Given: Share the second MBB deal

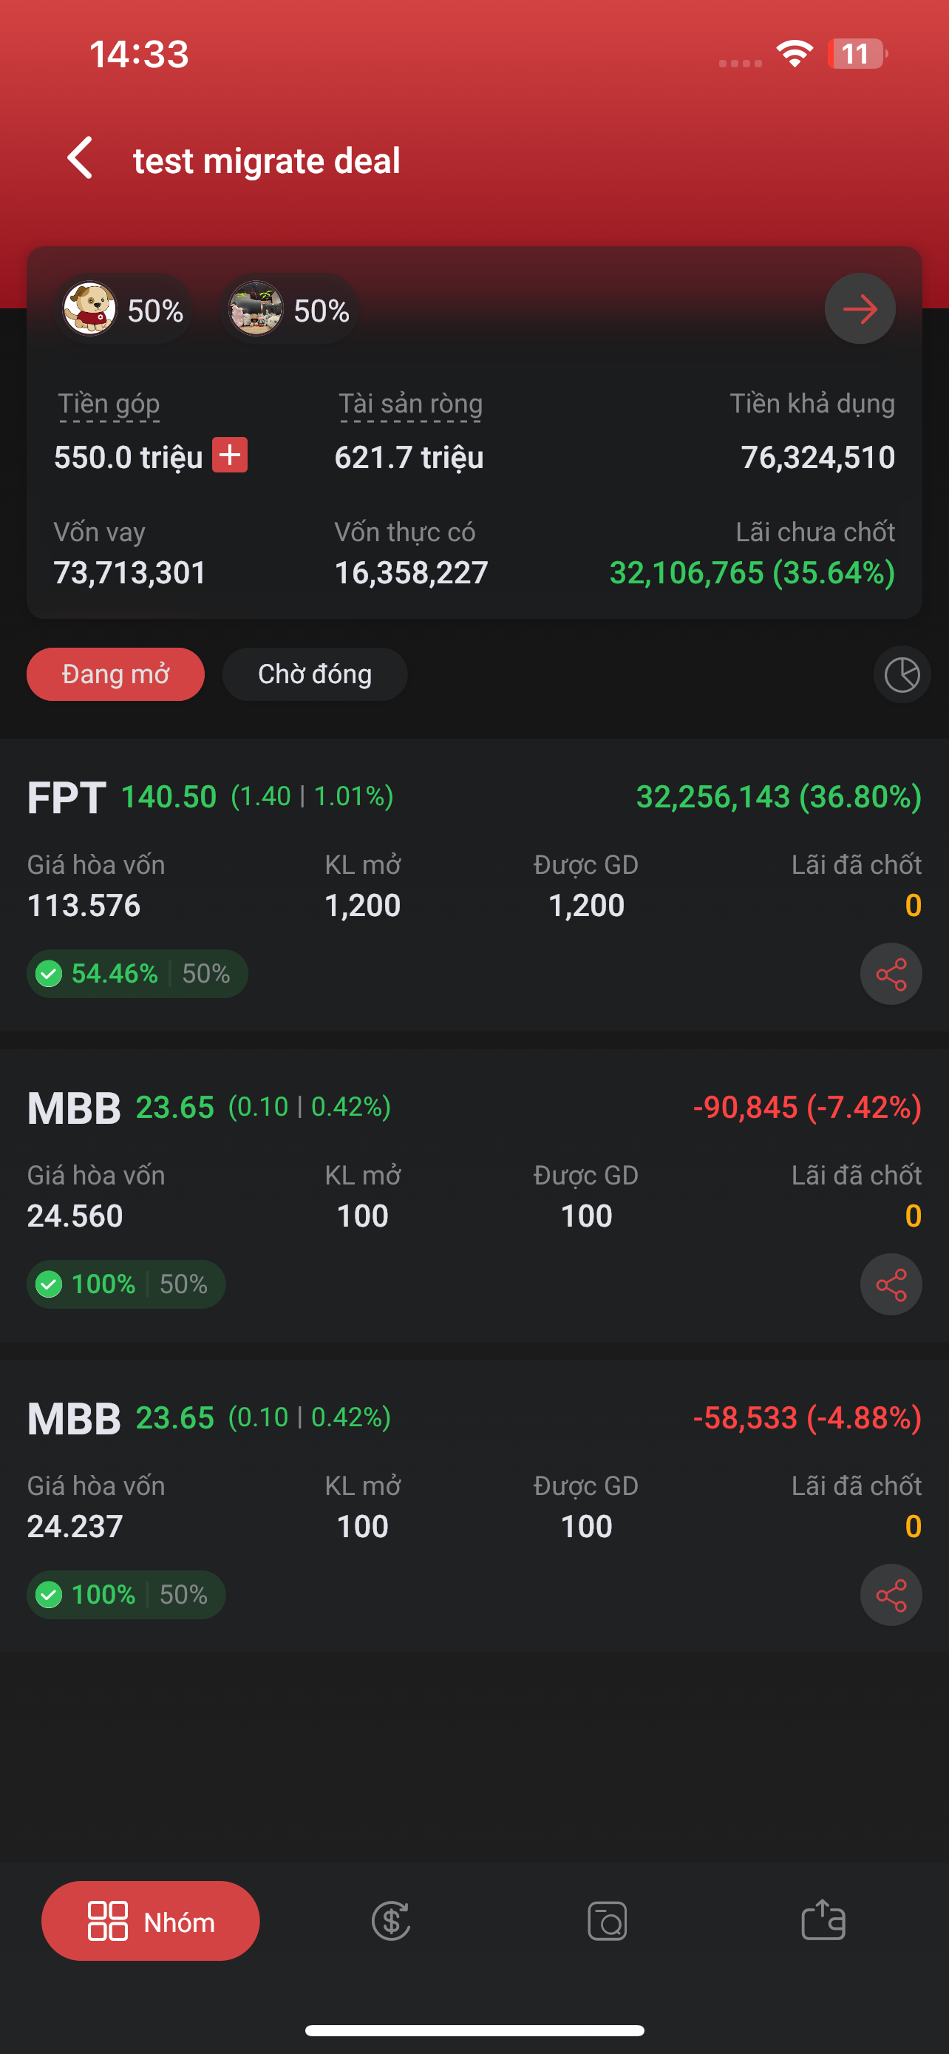Looking at the screenshot, I should [x=890, y=1595].
